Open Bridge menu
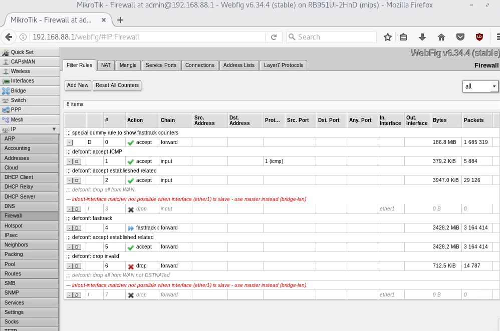500x331 pixels. tap(30, 90)
